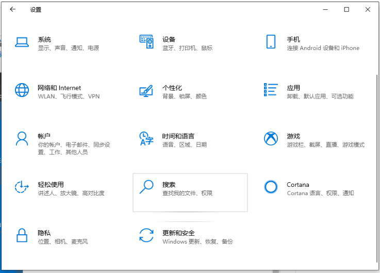Open the Gaming Xbox icon
This screenshot has width=380, height=273.
[x=271, y=139]
